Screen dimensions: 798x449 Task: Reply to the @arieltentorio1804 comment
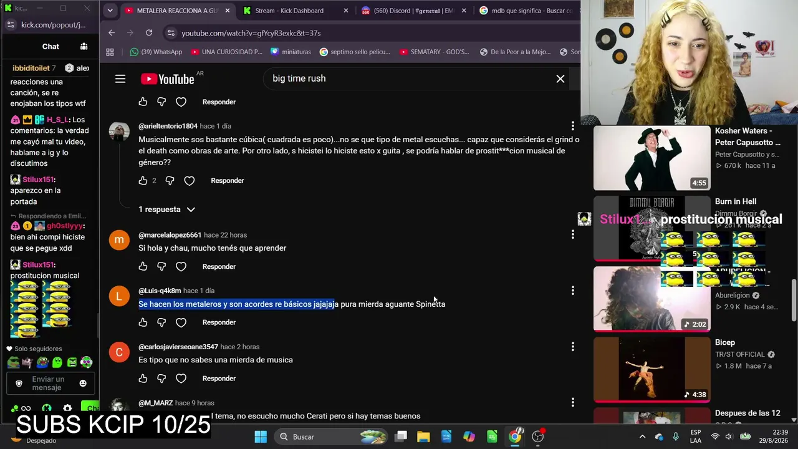point(228,180)
